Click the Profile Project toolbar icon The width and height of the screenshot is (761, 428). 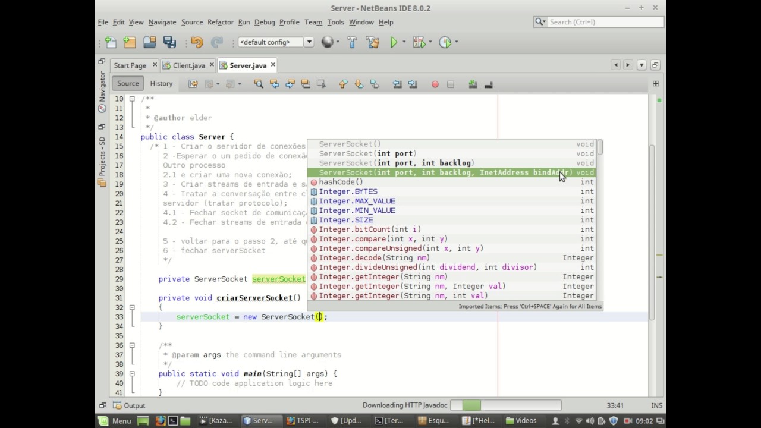445,42
